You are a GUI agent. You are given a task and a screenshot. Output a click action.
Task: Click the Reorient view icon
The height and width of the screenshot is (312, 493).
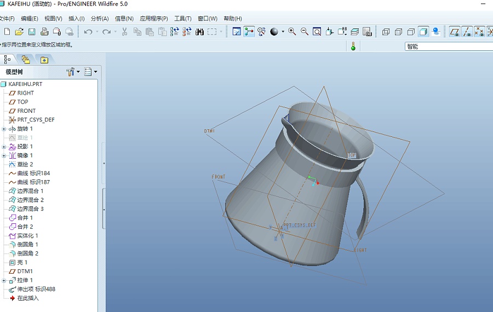tap(330, 32)
